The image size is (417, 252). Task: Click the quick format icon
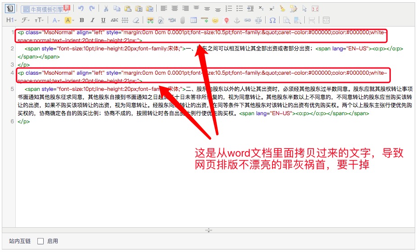(x=294, y=9)
